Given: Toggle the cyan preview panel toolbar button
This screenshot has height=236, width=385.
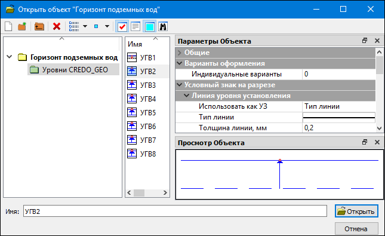Looking at the screenshot, I should pyautogui.click(x=150, y=26).
